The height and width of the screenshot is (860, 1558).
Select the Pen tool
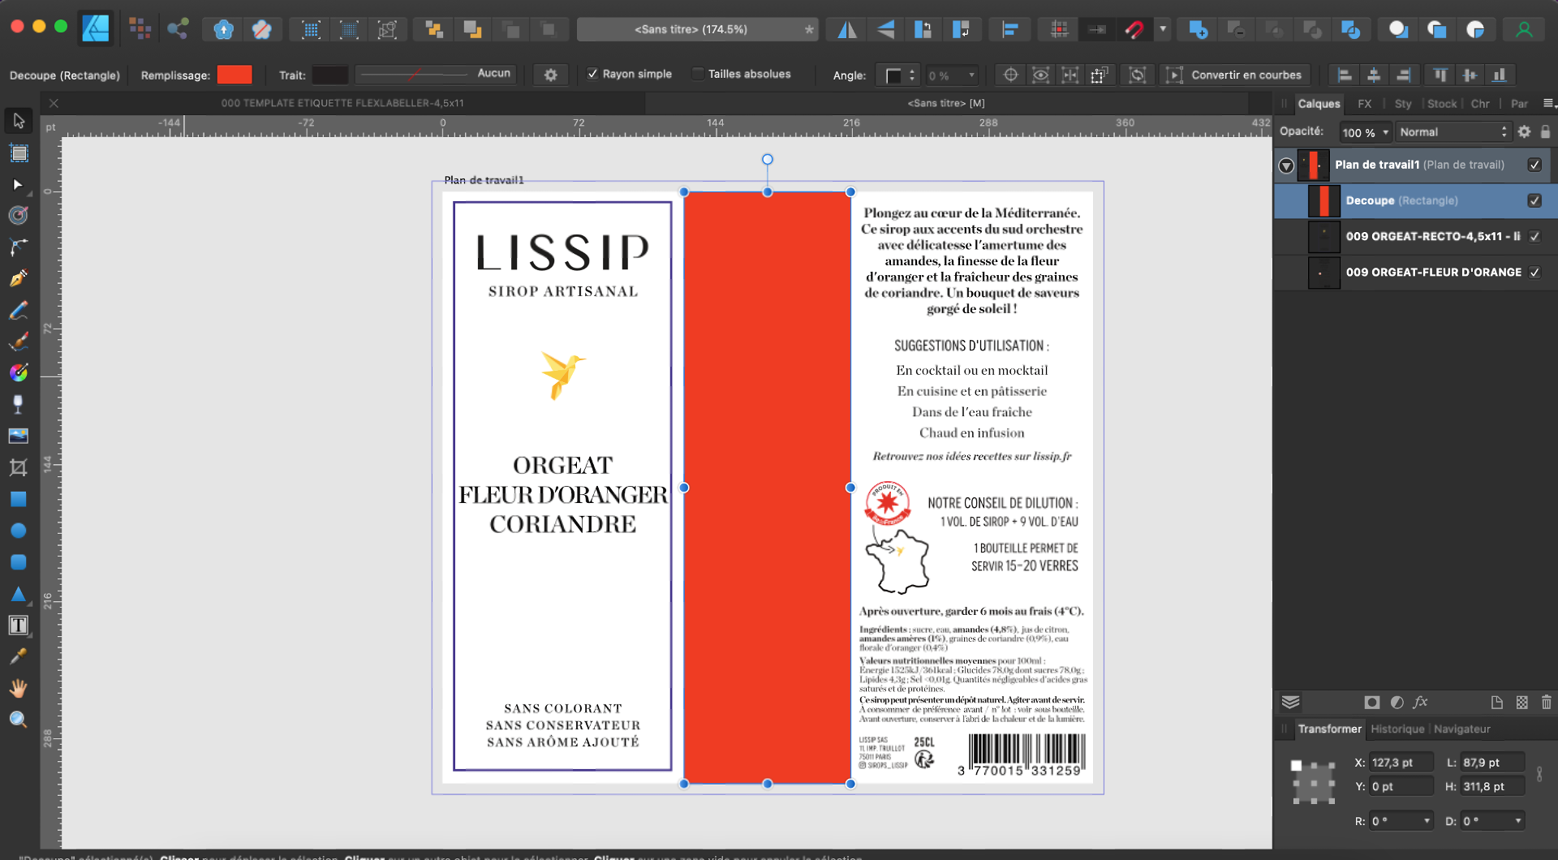(x=19, y=278)
